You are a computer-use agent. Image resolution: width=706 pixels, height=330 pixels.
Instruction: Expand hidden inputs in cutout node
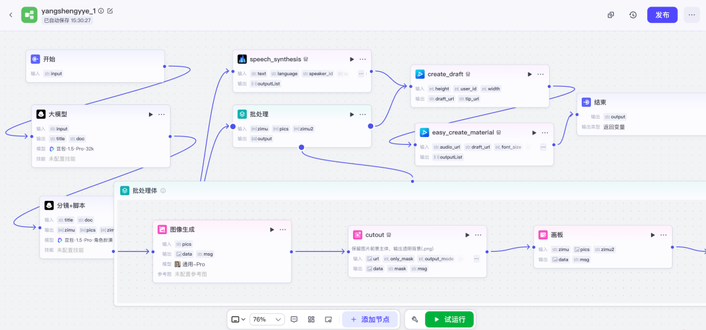tap(477, 259)
